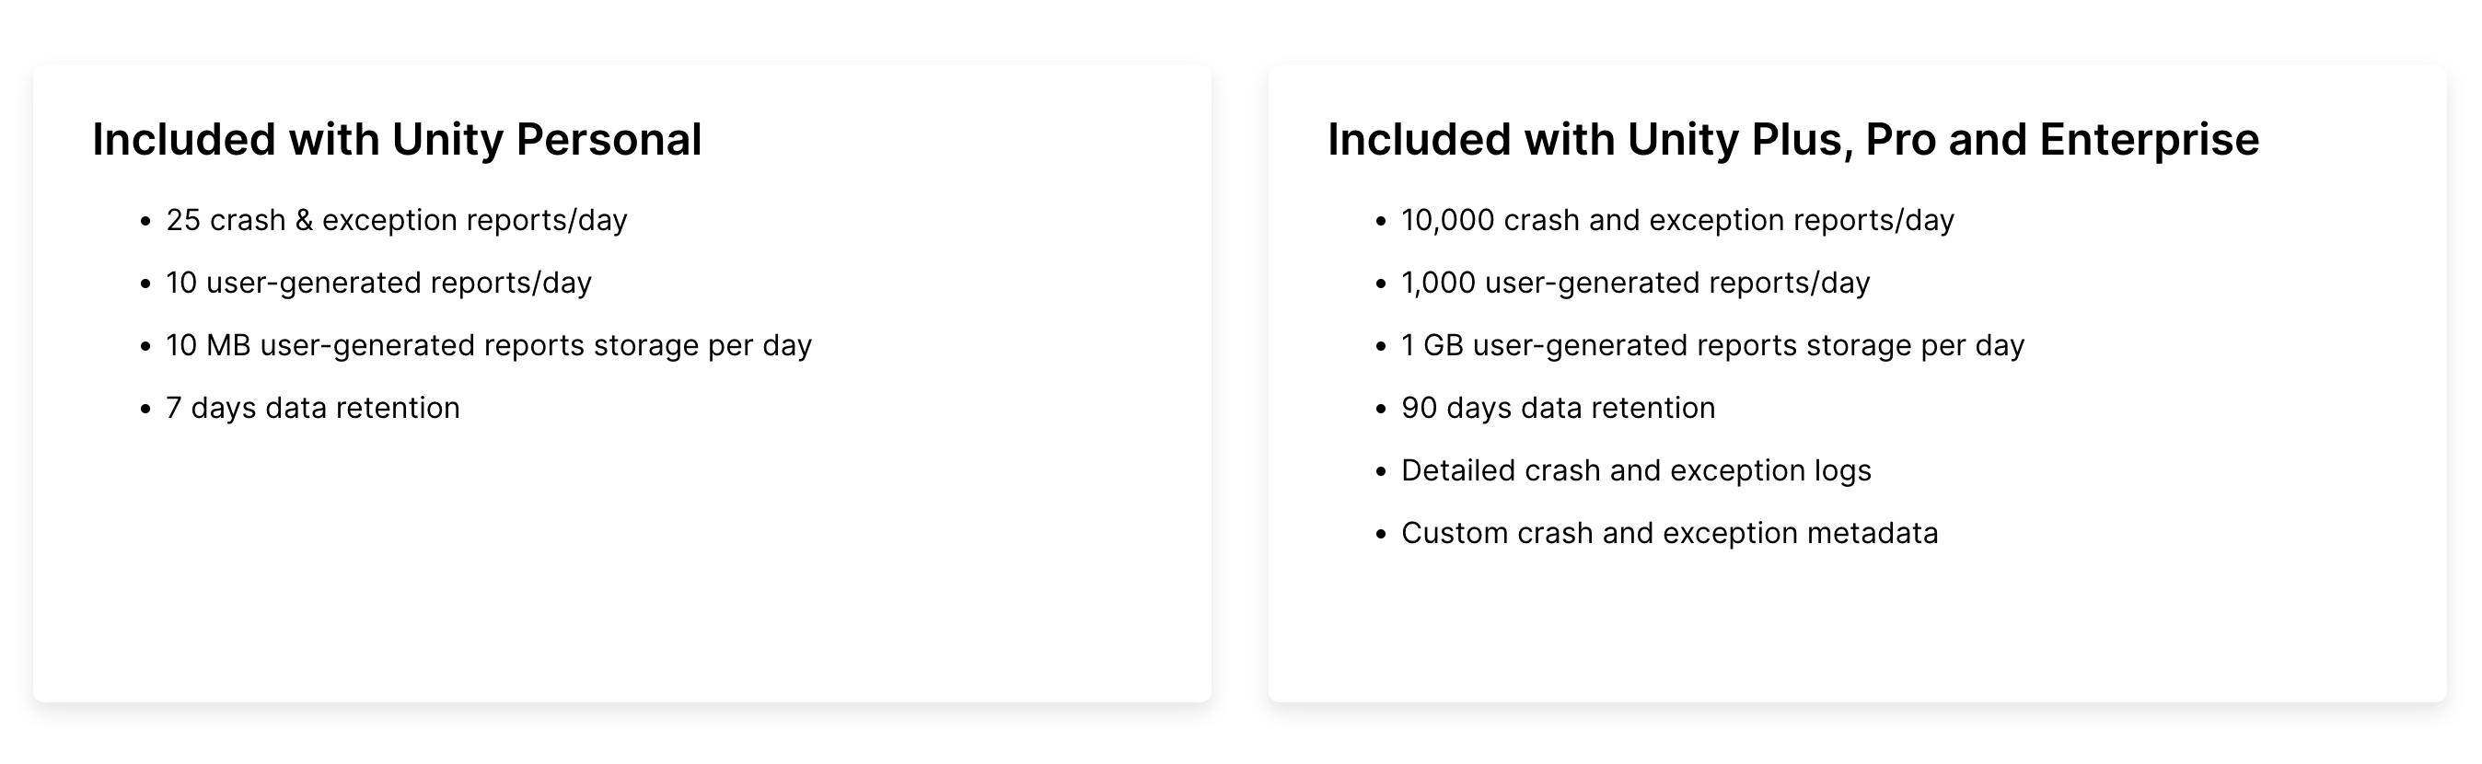This screenshot has height=764, width=2482.
Task: Click the bullet before "Detailed crash and exception logs"
Action: click(x=1381, y=472)
